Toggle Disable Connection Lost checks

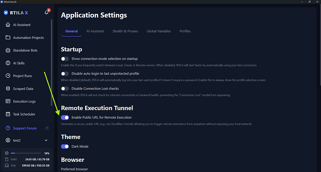65,89
